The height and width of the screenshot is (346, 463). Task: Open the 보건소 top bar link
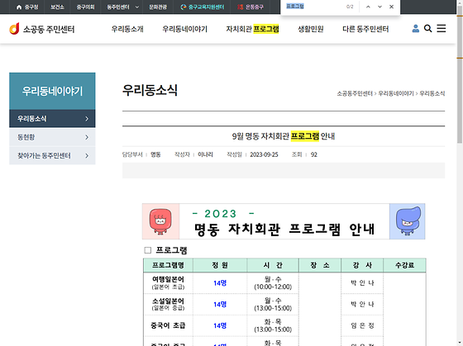57,7
